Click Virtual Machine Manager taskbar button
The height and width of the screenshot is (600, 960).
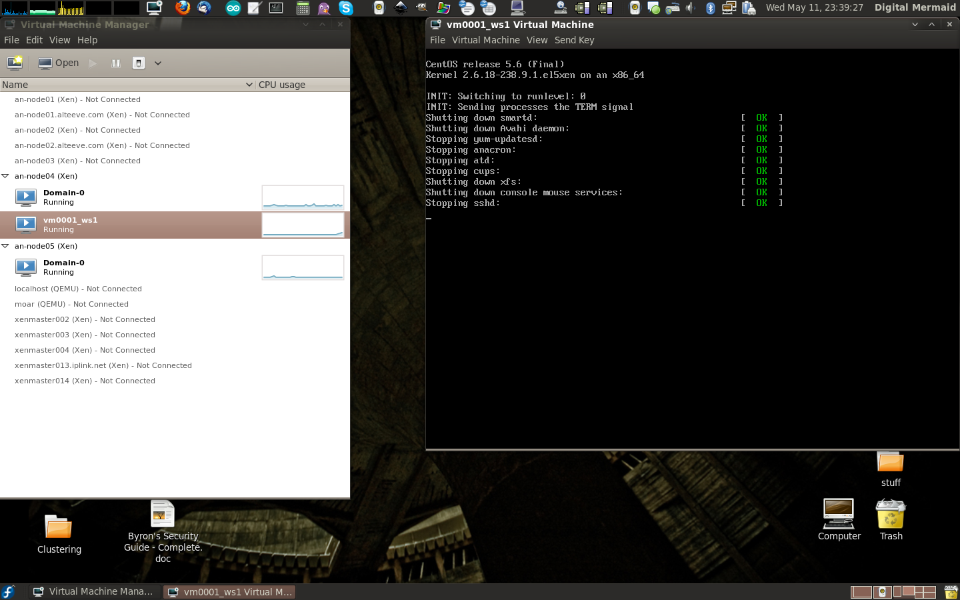click(x=94, y=591)
